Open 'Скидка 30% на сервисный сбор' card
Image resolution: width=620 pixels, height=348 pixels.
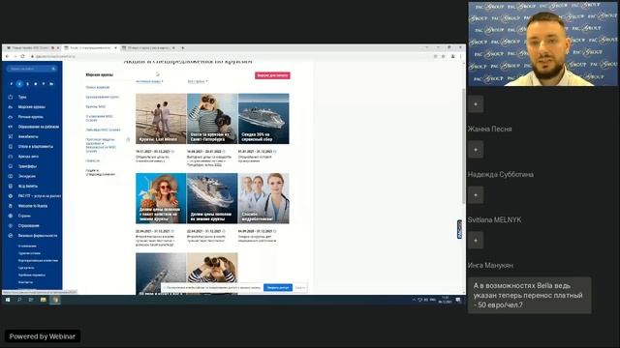tap(263, 119)
